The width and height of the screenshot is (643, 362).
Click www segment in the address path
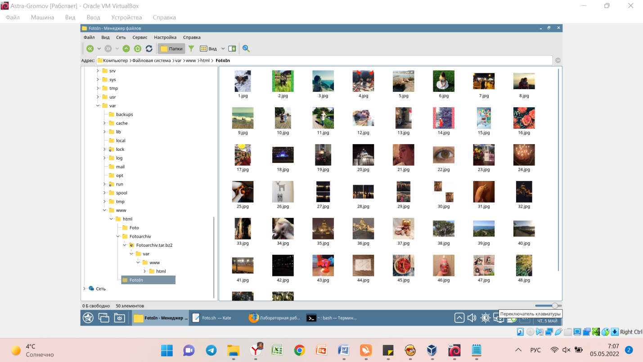click(191, 60)
